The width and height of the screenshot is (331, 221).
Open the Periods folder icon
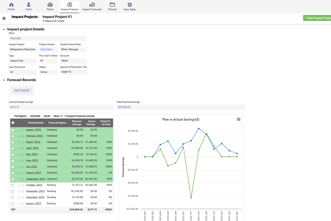(112, 5)
